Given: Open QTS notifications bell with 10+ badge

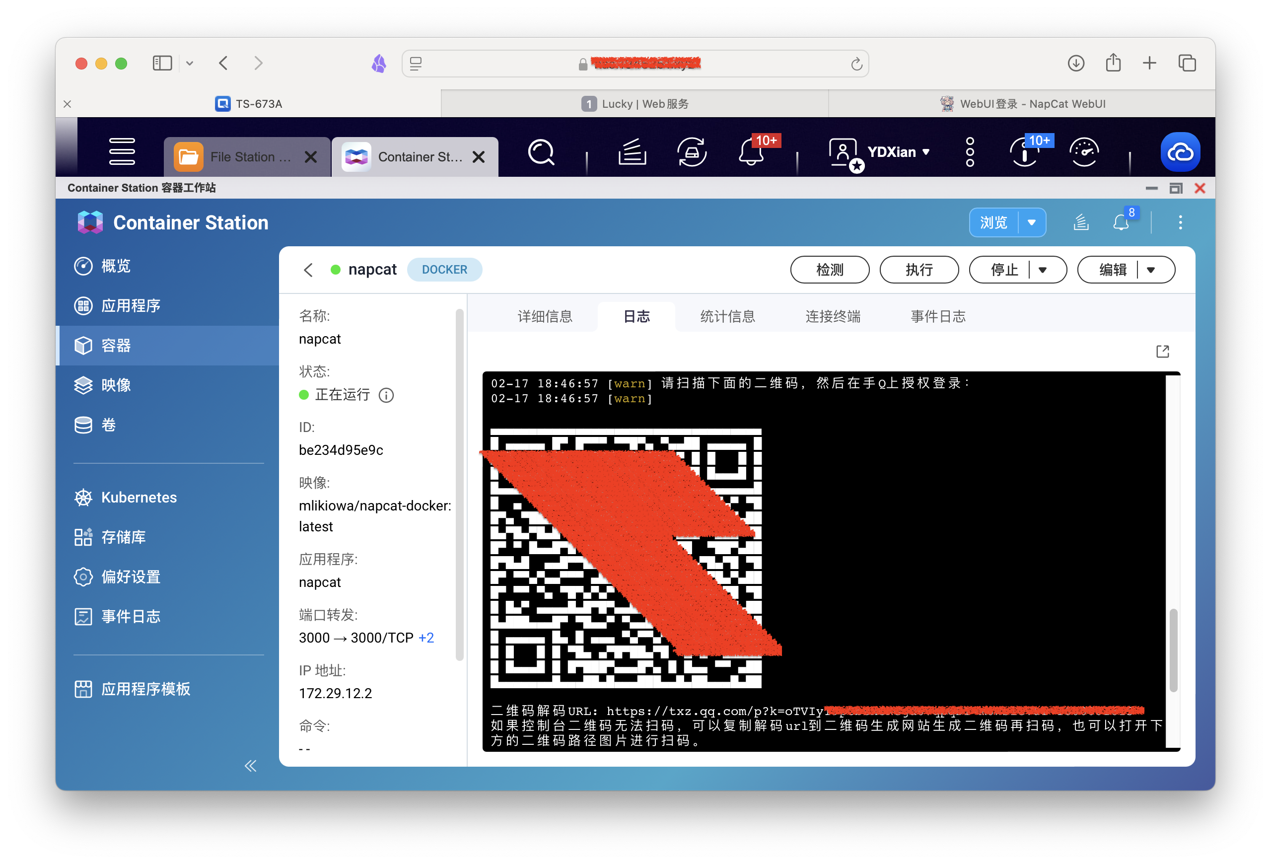Looking at the screenshot, I should 753,152.
